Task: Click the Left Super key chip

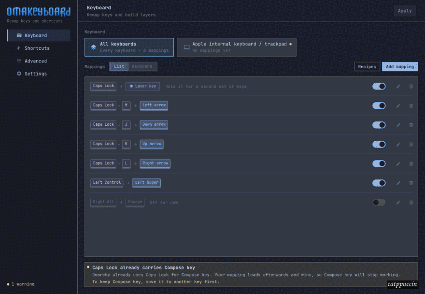Action: tap(146, 183)
